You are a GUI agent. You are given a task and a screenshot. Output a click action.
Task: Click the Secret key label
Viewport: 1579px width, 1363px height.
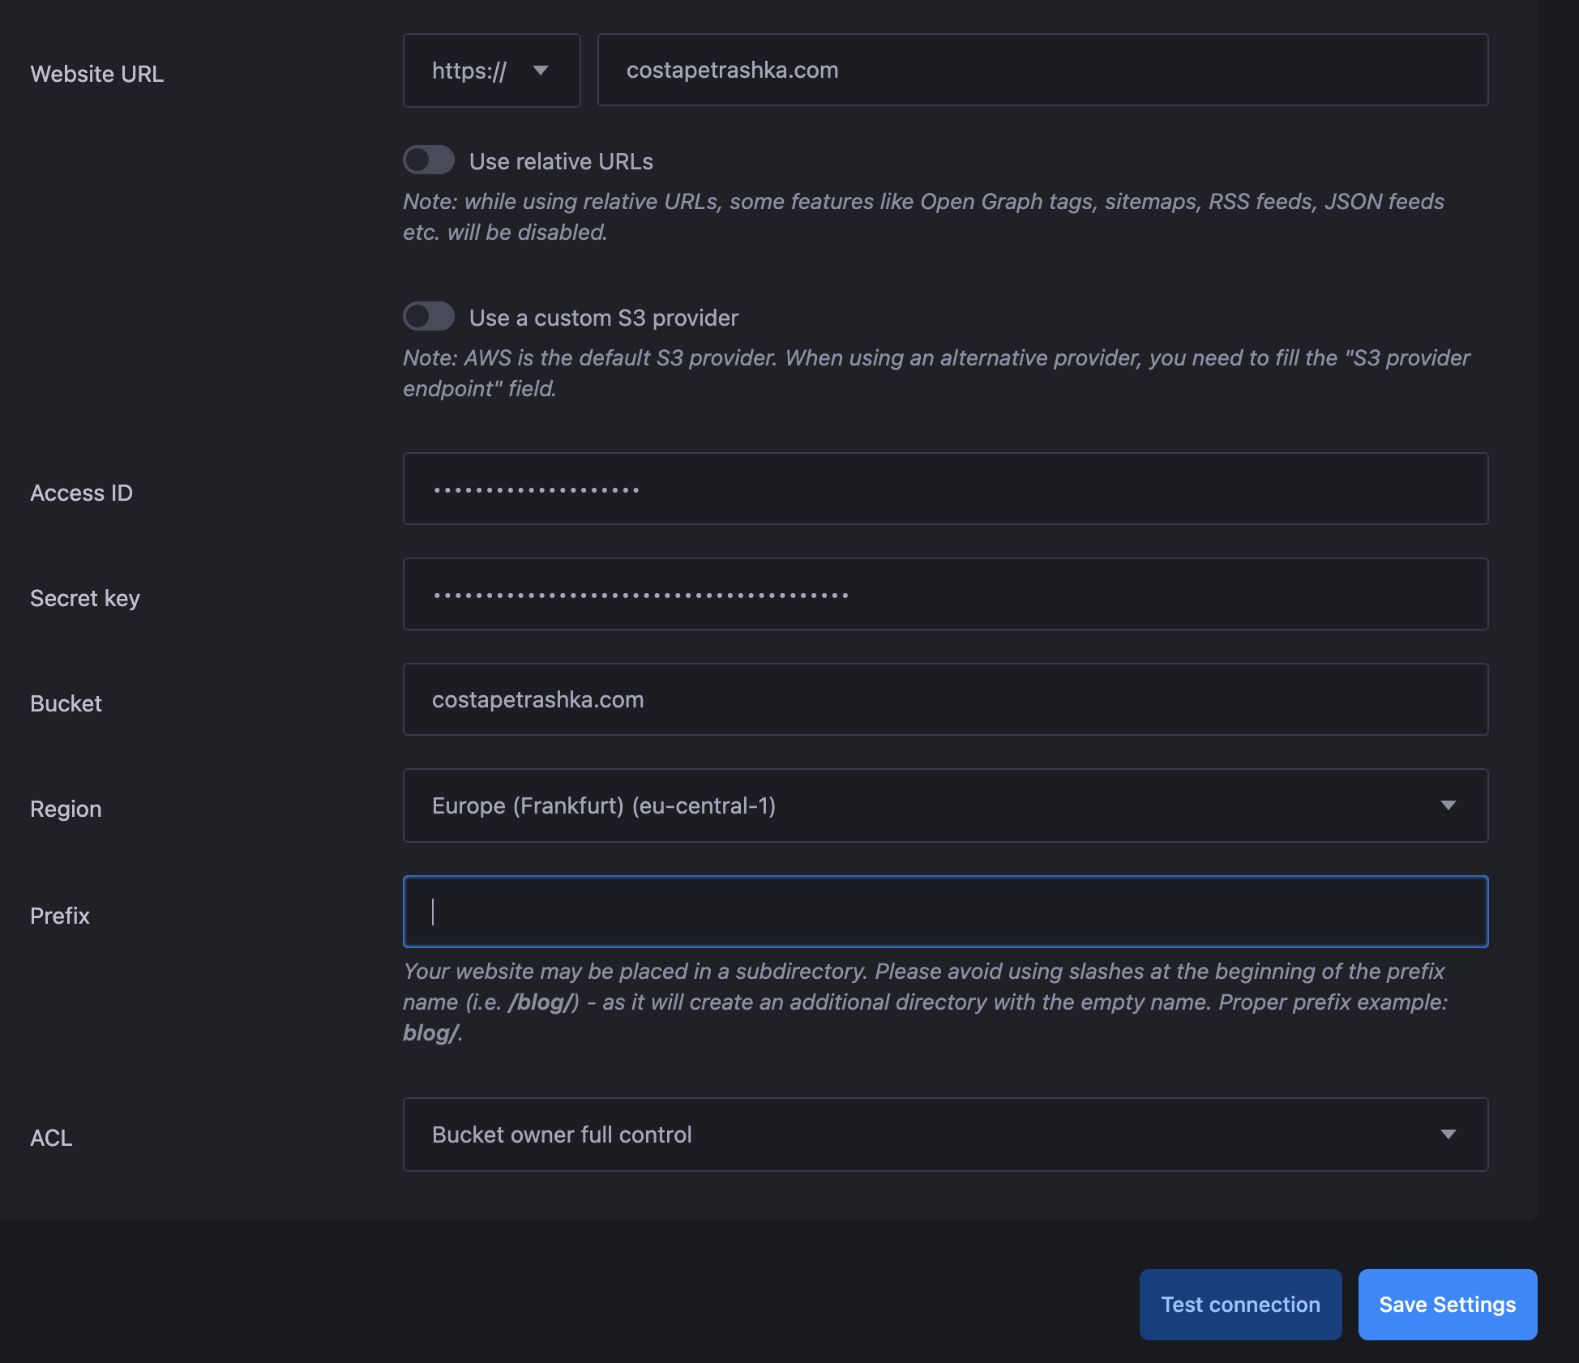point(85,598)
